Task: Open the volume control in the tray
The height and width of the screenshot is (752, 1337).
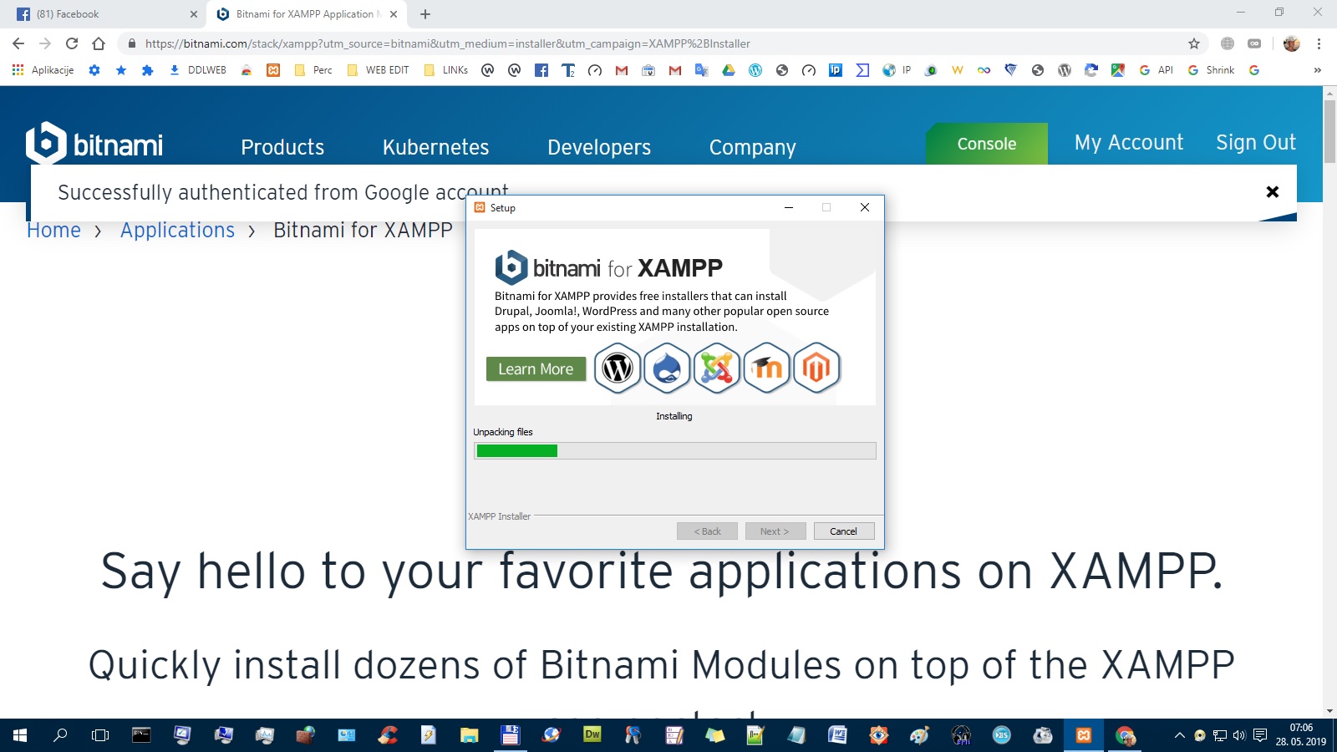Action: tap(1239, 735)
